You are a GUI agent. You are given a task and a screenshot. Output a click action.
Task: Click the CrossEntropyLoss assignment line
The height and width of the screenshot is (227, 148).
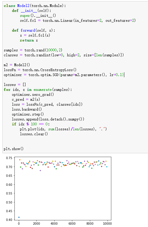(40, 70)
